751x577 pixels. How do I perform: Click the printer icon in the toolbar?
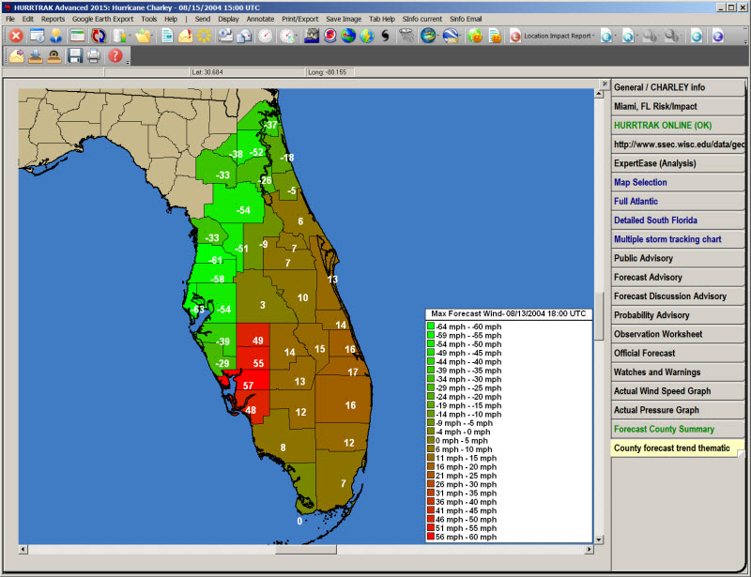coord(94,56)
